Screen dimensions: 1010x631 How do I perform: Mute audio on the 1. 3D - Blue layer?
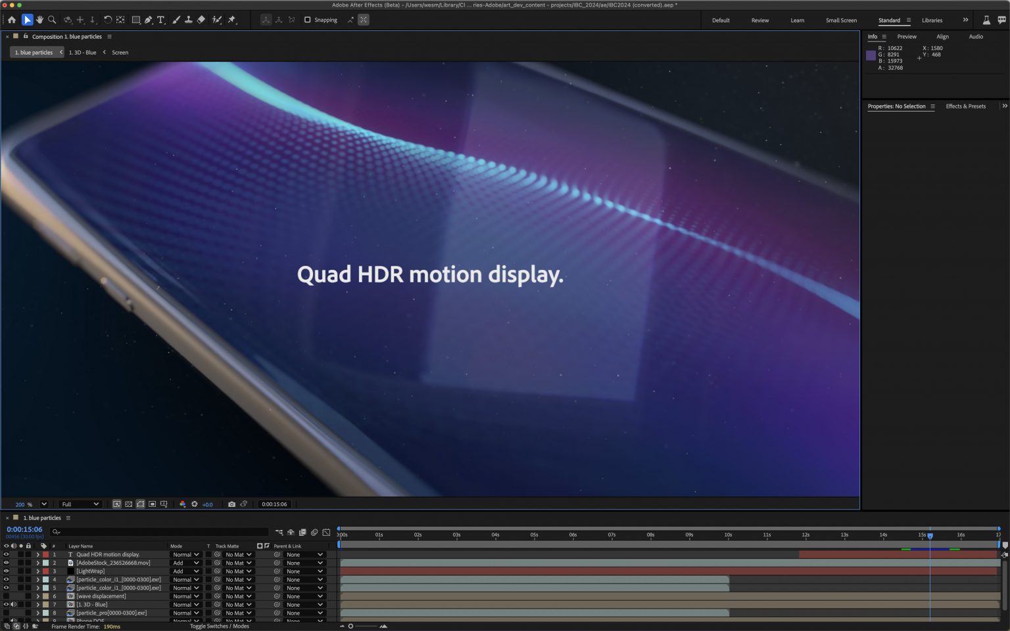point(14,604)
